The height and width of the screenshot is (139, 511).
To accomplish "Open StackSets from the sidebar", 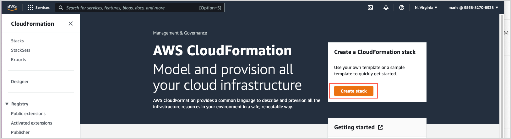I will pyautogui.click(x=21, y=50).
